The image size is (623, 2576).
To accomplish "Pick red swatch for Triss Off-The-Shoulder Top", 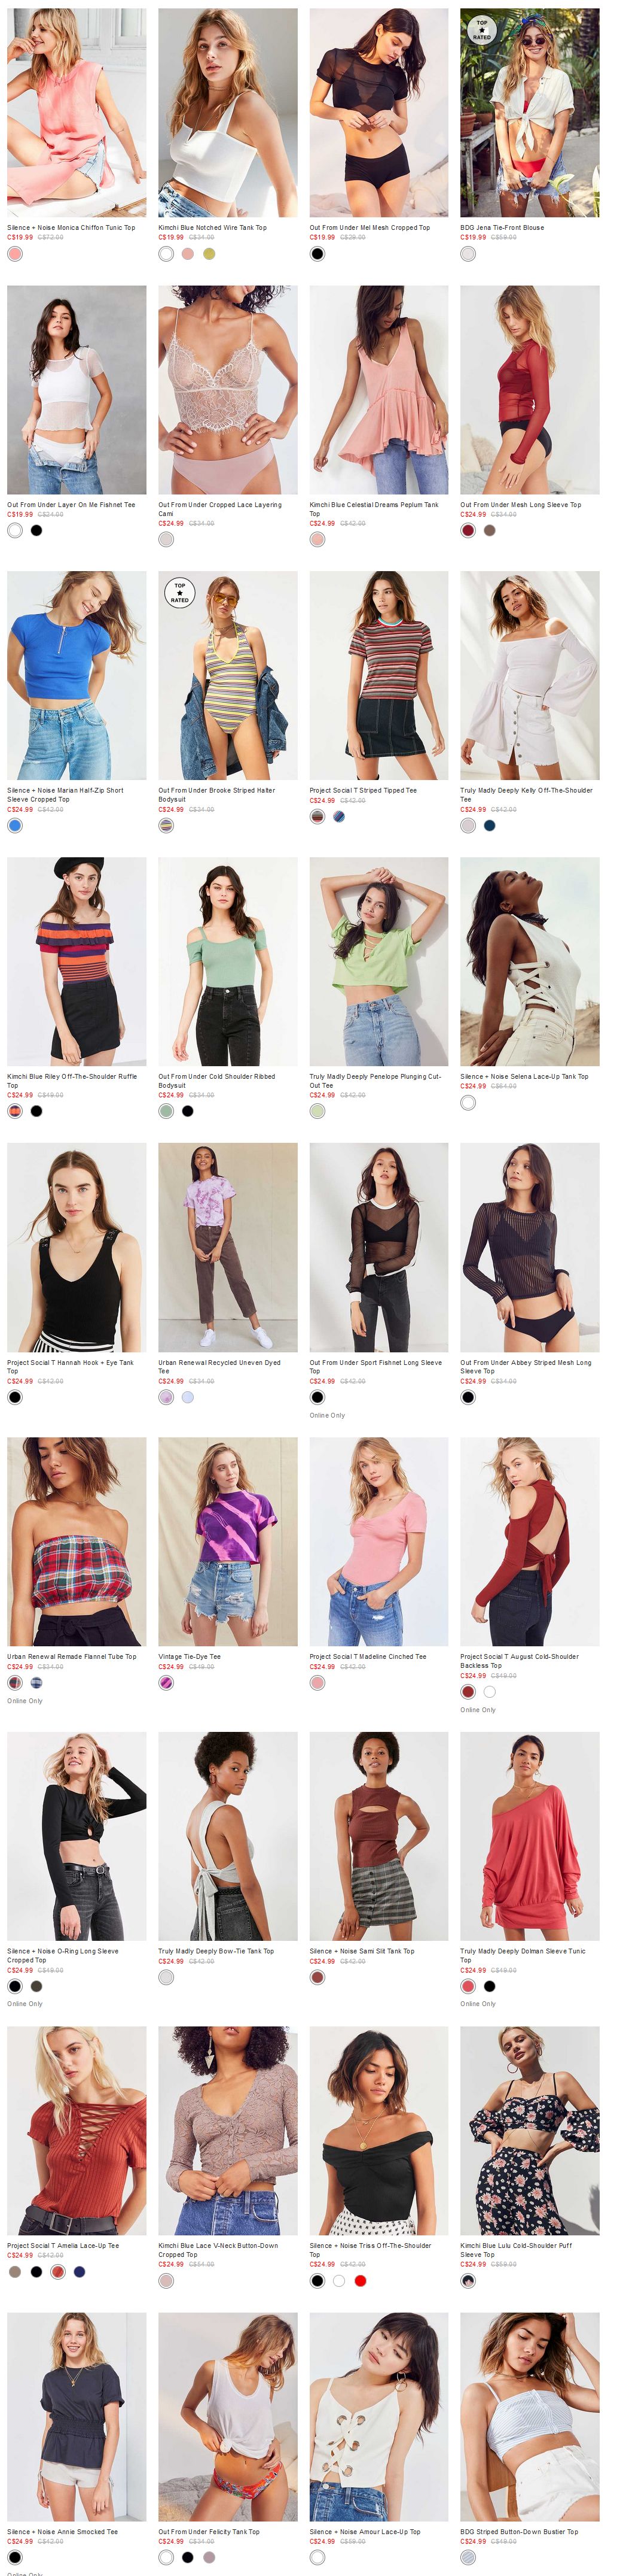I will (x=361, y=2281).
